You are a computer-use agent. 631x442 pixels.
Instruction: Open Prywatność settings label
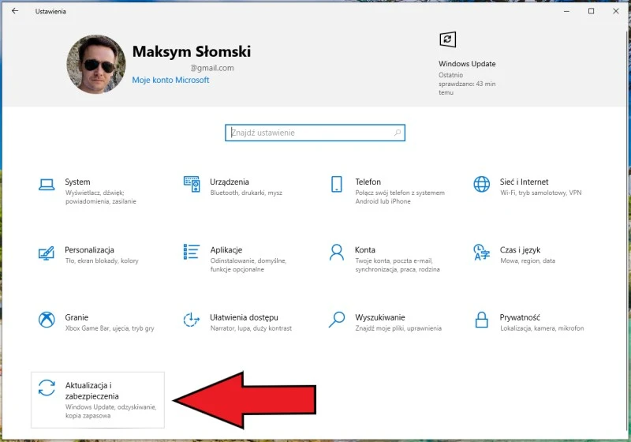tap(520, 317)
